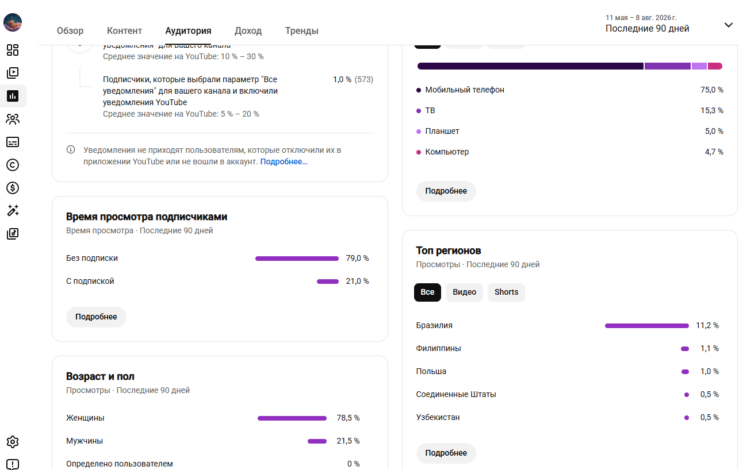Open the Customization magic wand icon
The width and height of the screenshot is (739, 470).
tap(13, 211)
